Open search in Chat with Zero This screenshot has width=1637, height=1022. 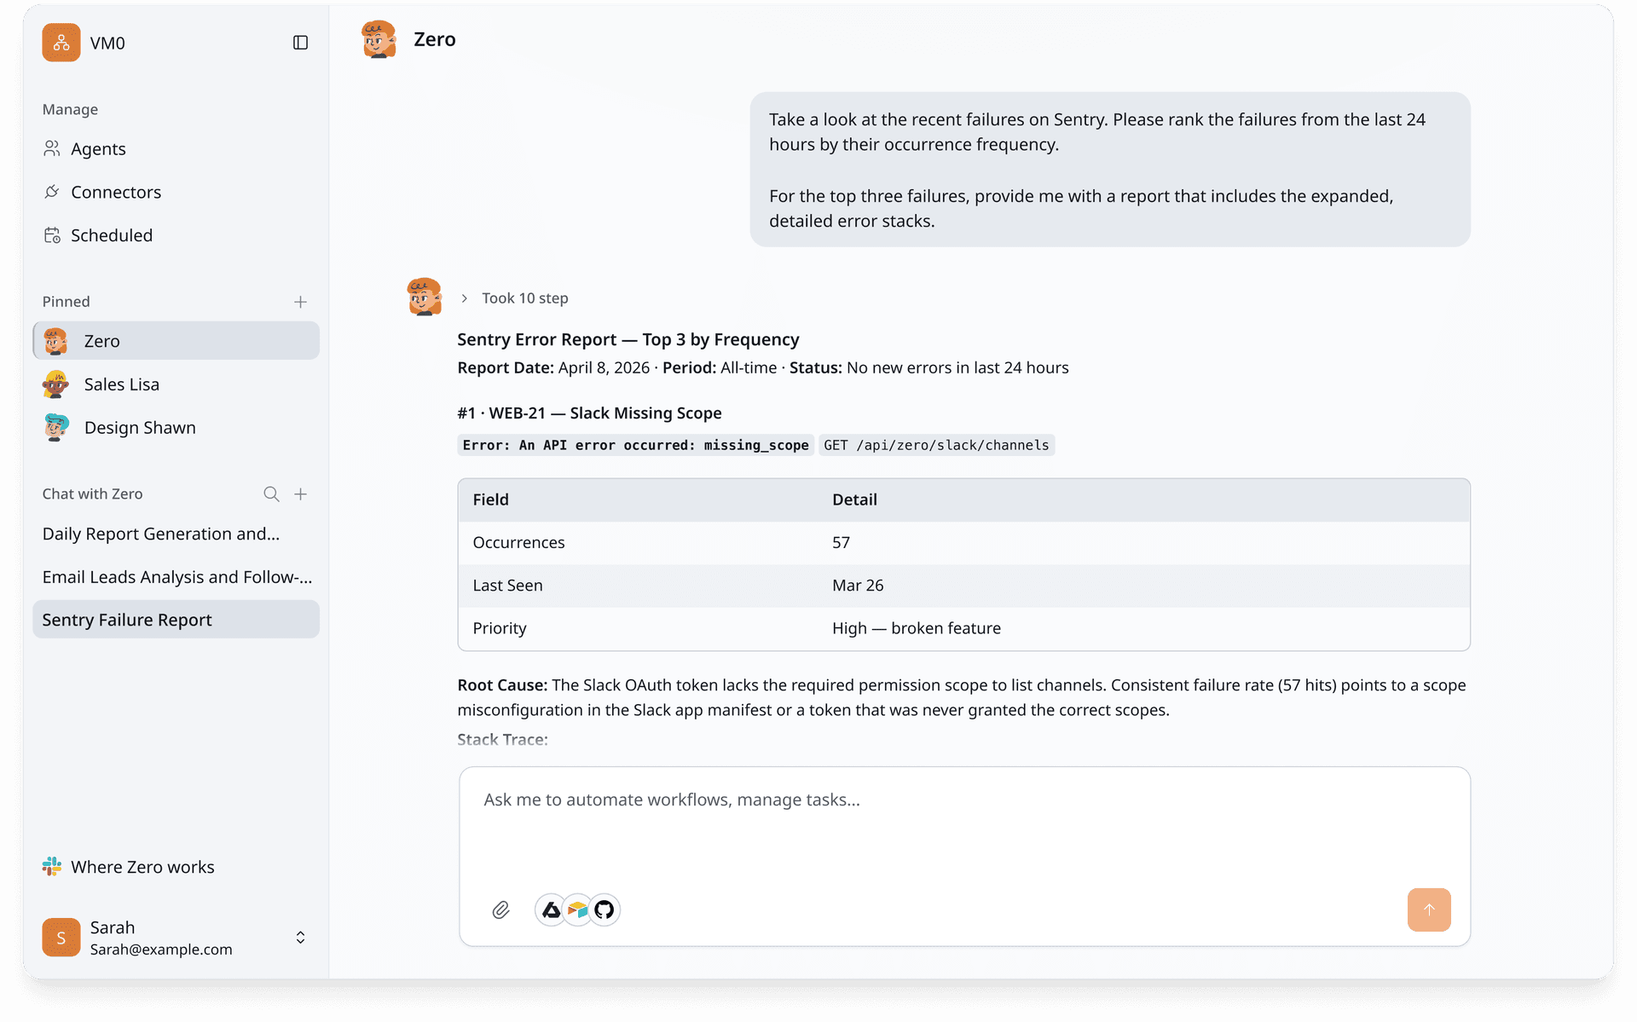(271, 494)
